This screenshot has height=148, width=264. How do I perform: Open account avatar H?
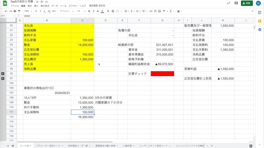tap(258, 3)
